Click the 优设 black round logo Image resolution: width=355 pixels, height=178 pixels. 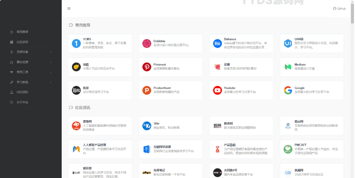(76, 90)
